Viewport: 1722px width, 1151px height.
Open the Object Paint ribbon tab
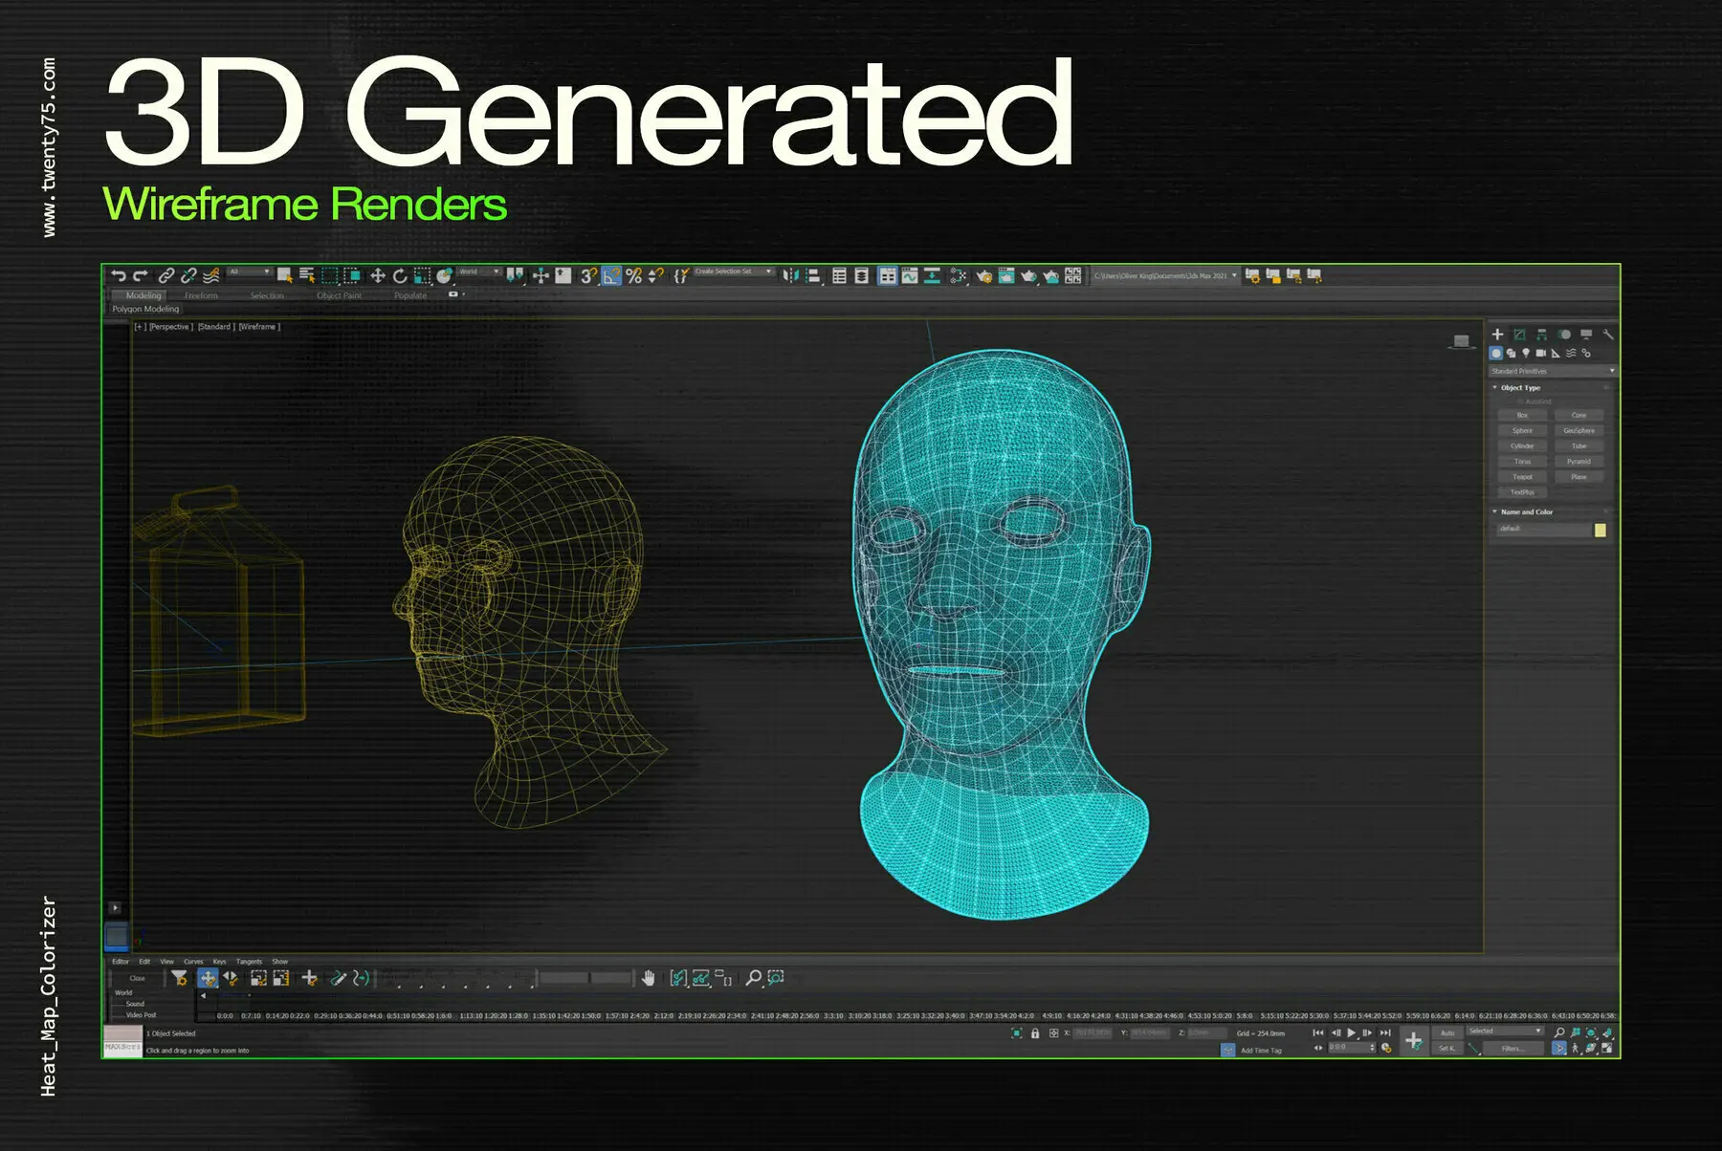tap(339, 295)
